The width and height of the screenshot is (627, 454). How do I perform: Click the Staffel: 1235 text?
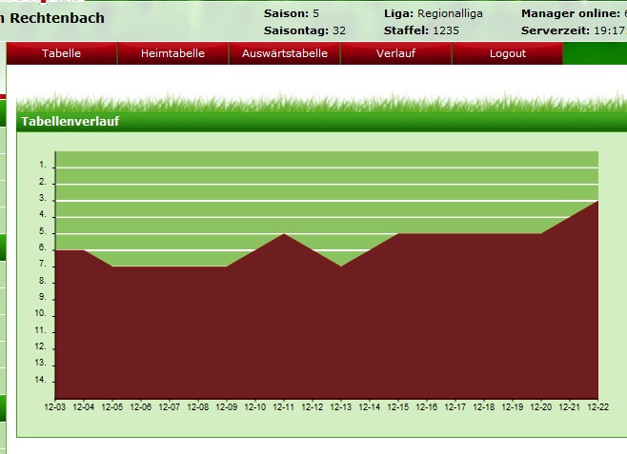point(421,30)
